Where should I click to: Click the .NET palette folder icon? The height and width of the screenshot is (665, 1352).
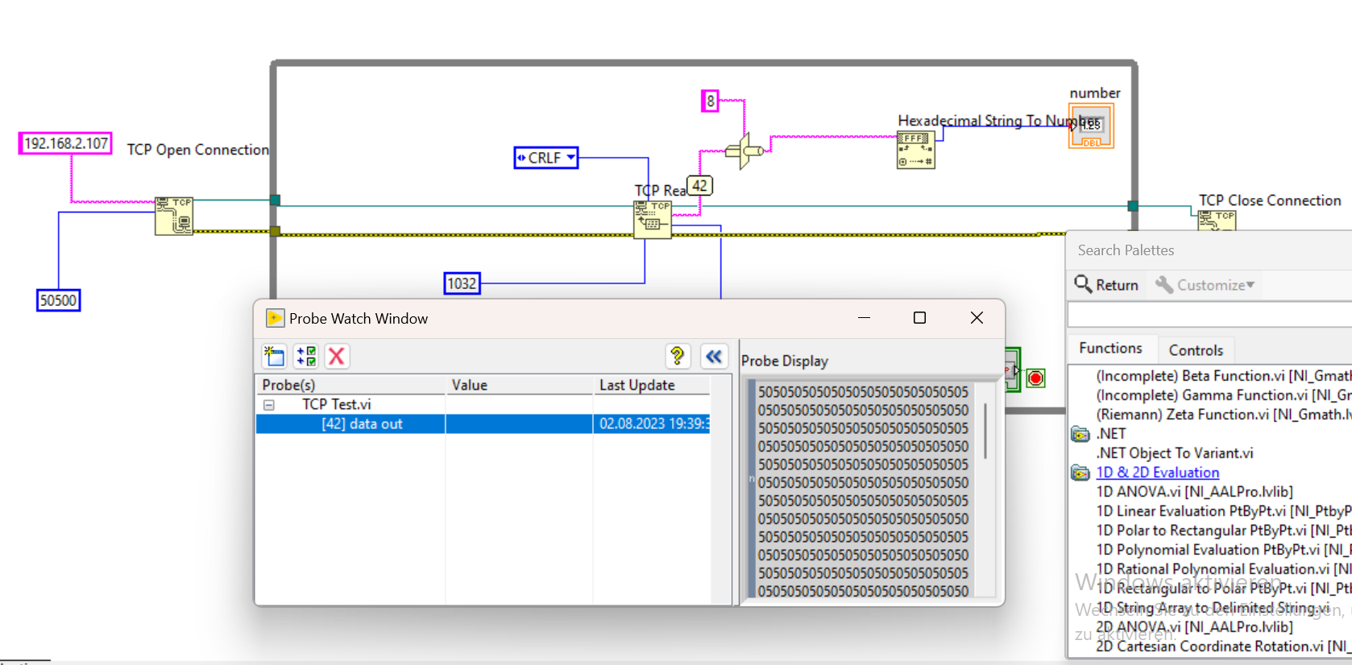tap(1080, 434)
